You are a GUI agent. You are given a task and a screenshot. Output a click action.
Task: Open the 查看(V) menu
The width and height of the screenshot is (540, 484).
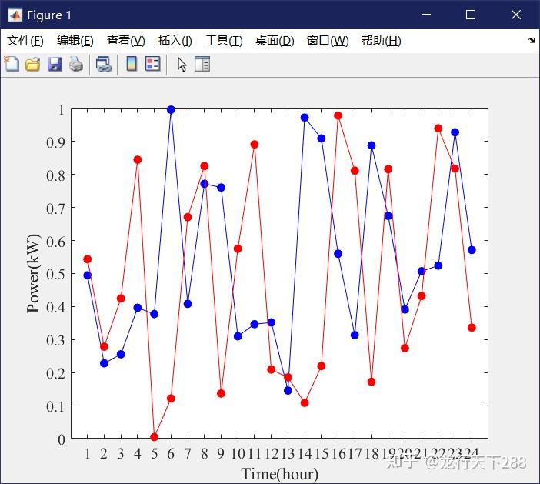[x=126, y=41]
